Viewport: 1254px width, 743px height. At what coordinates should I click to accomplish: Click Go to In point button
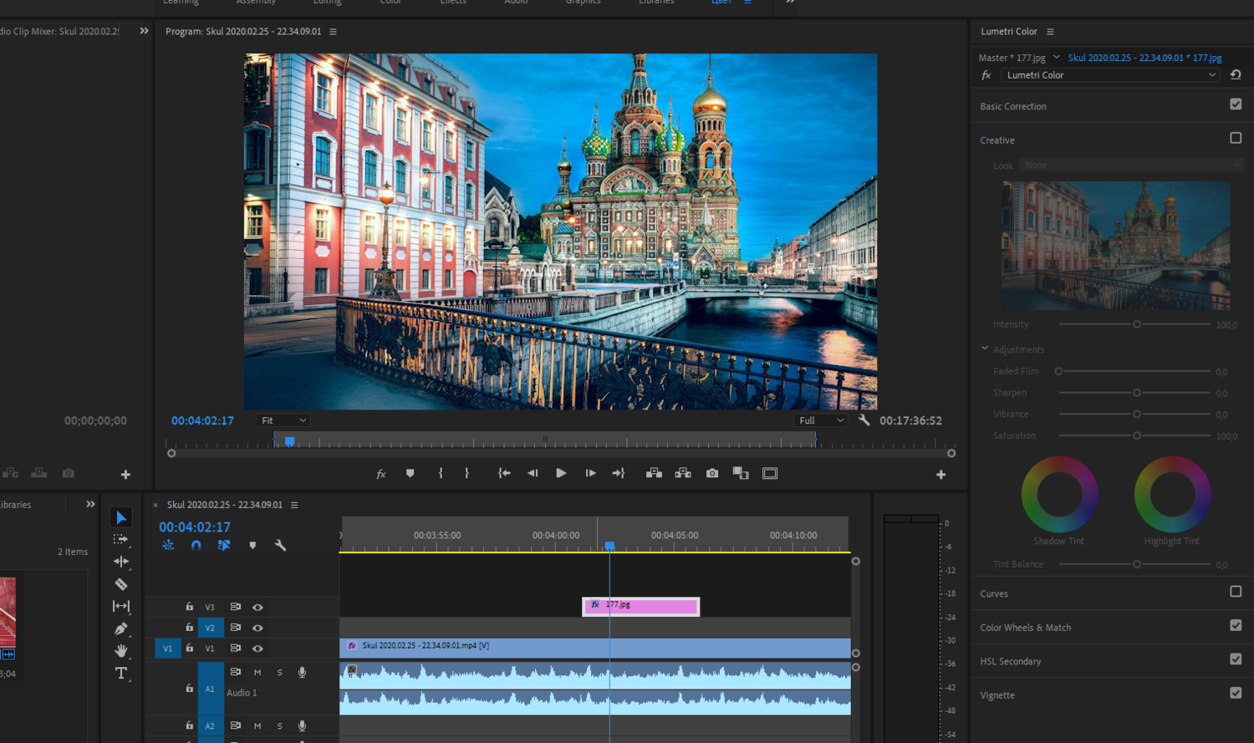(504, 473)
